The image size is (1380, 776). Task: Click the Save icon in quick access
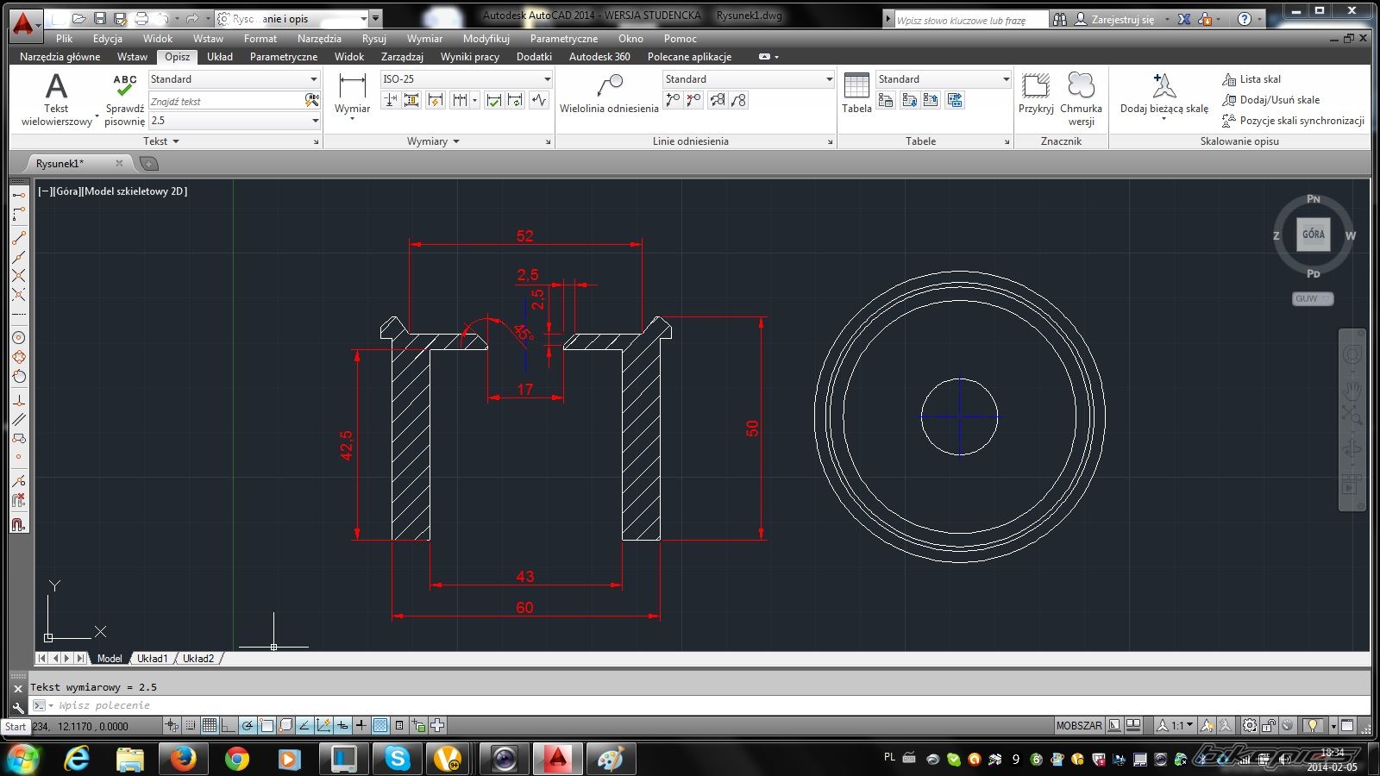click(99, 18)
